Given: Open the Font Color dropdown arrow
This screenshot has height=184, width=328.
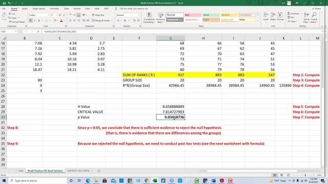Looking at the screenshot, I should tap(64, 20).
